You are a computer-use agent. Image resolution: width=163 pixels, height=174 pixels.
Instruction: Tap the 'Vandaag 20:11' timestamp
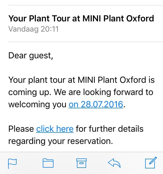click(33, 29)
